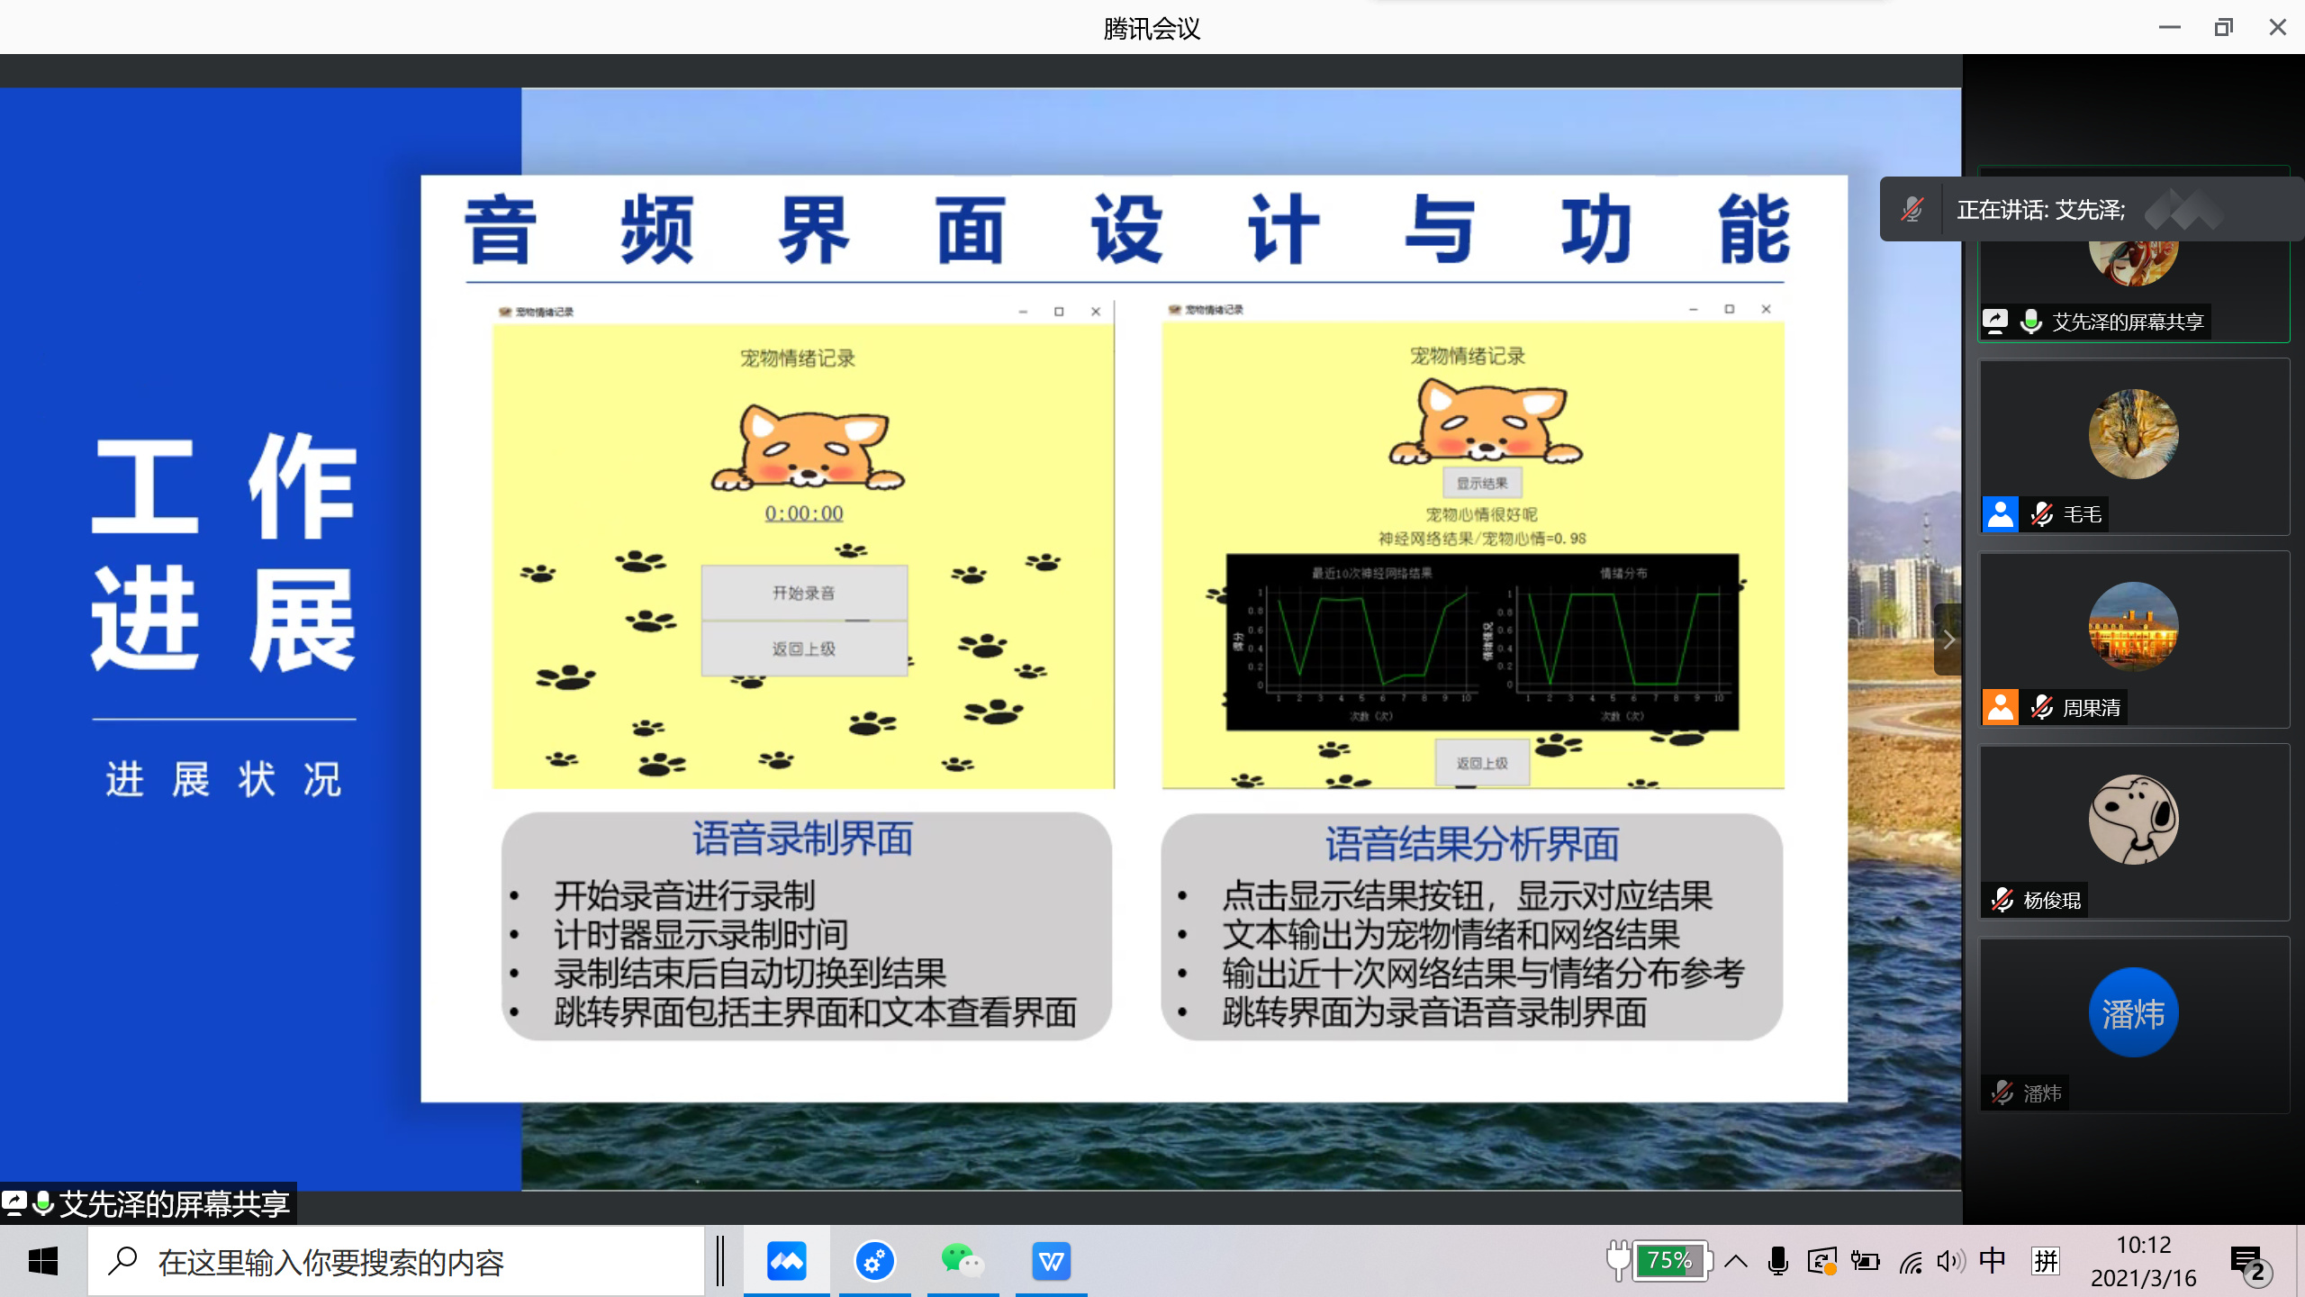Click 毛毛's blue user badge icon
This screenshot has height=1297, width=2305.
[x=2000, y=514]
